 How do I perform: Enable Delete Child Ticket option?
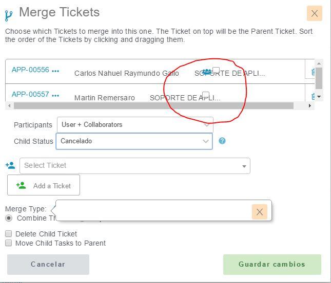[9, 234]
